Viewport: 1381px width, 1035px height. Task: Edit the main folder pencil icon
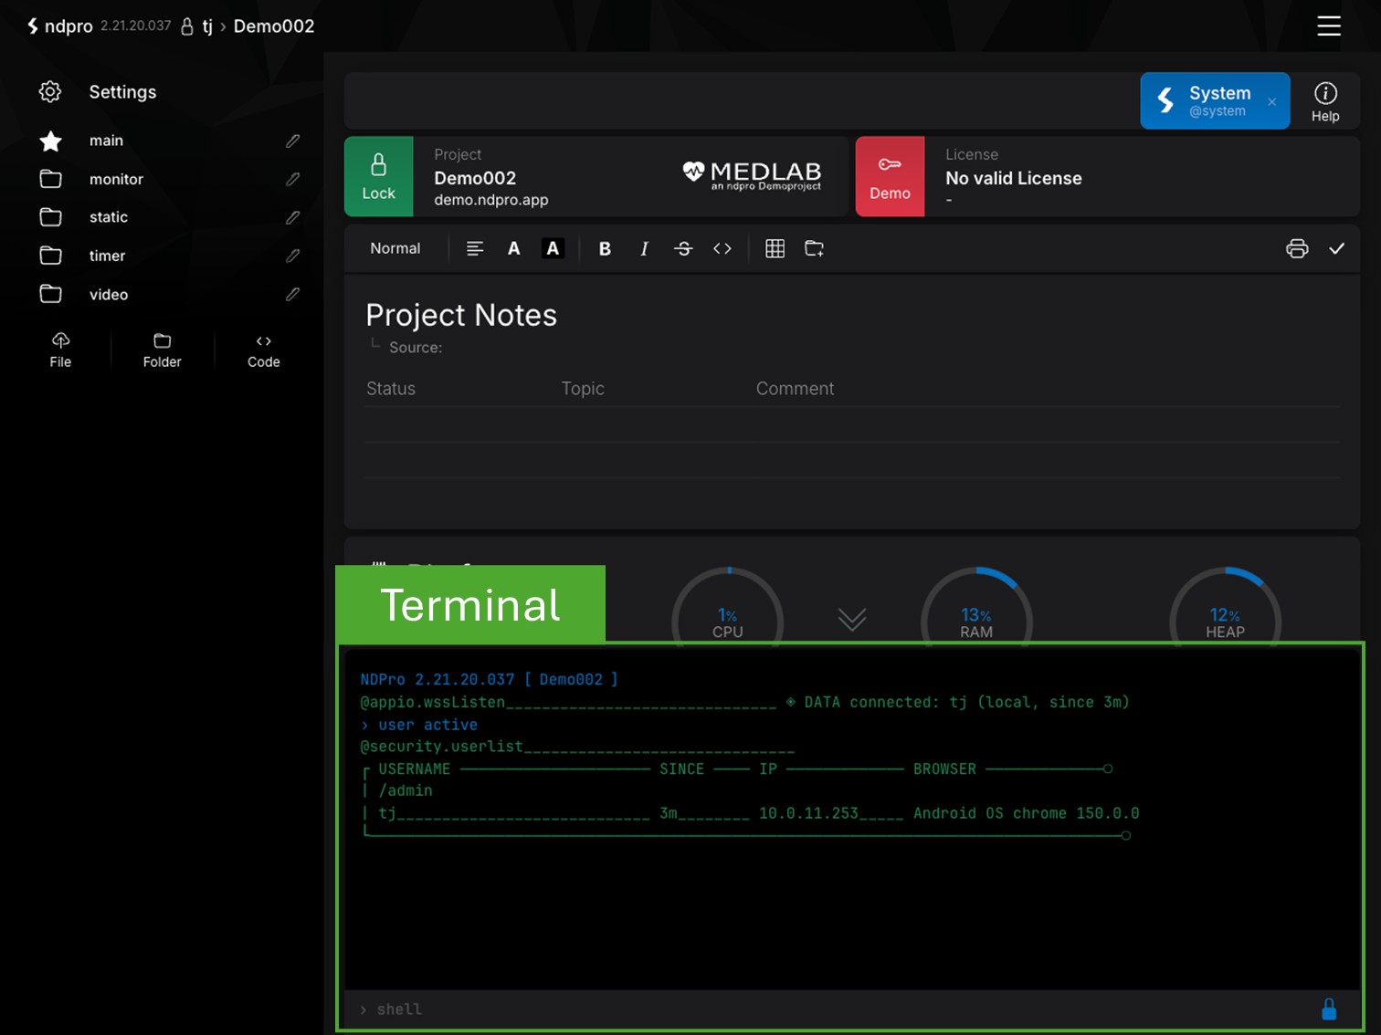292,141
